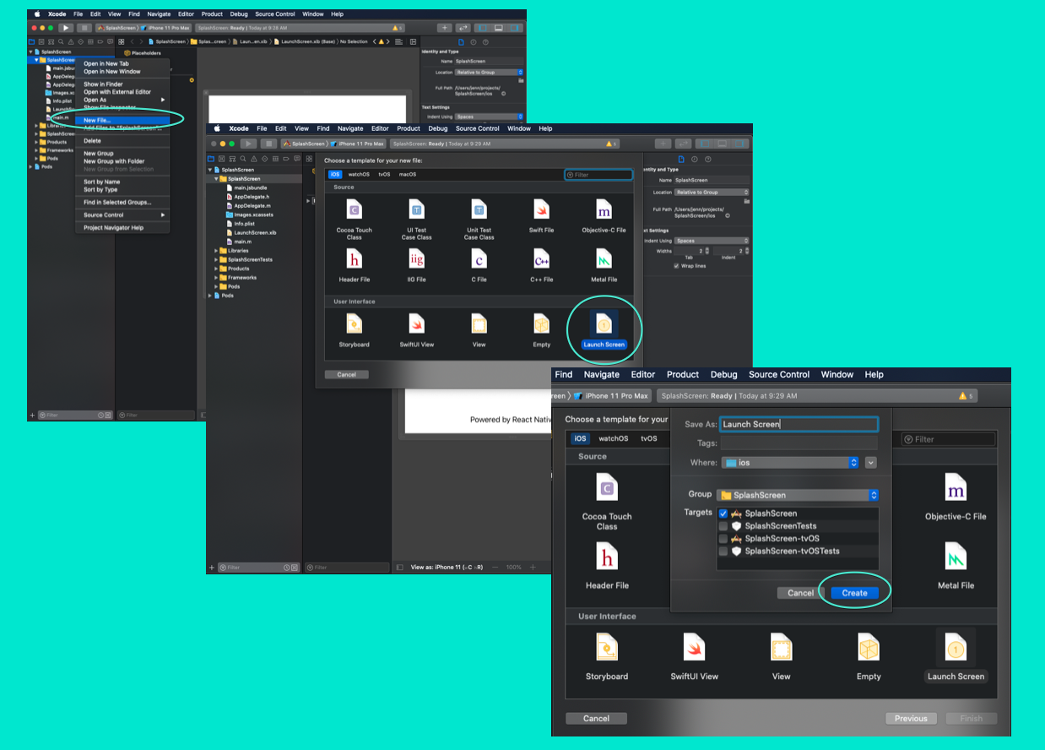
Task: Click the Tags field in save sheet
Action: [x=799, y=443]
